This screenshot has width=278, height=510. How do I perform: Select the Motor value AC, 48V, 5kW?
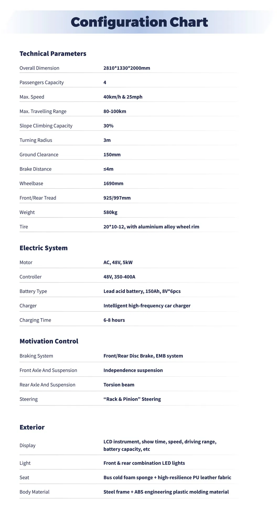118,262
